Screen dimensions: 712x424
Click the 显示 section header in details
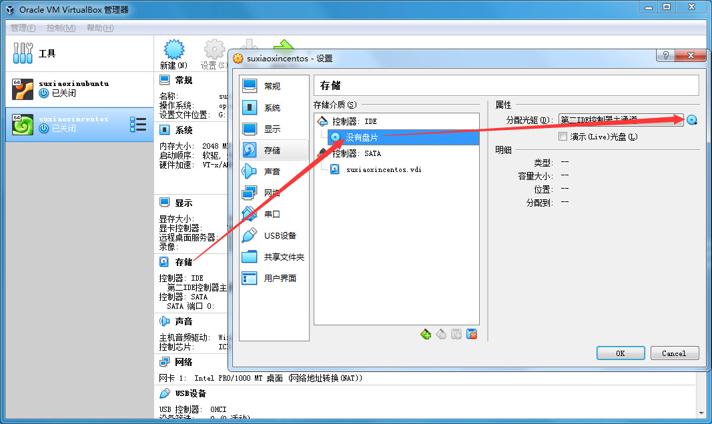tap(184, 203)
